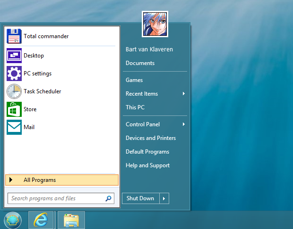The width and height of the screenshot is (293, 229).
Task: Open PC settings gear icon
Action: point(14,74)
